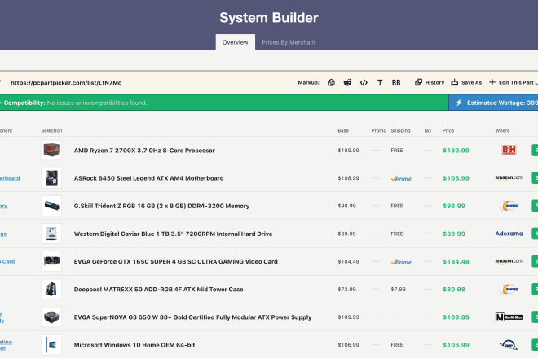Click the $7.99 shipping cost
This screenshot has width=538, height=358.
click(398, 289)
